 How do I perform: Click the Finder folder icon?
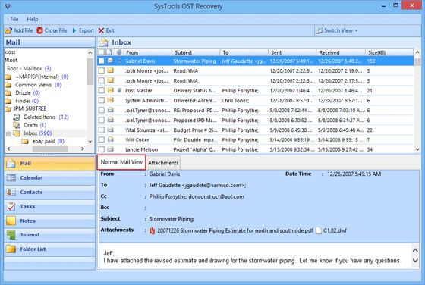pyautogui.click(x=8, y=101)
